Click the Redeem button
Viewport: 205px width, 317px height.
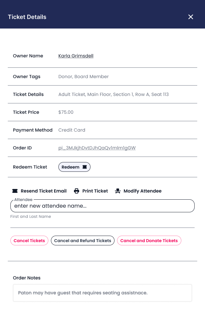[74, 167]
